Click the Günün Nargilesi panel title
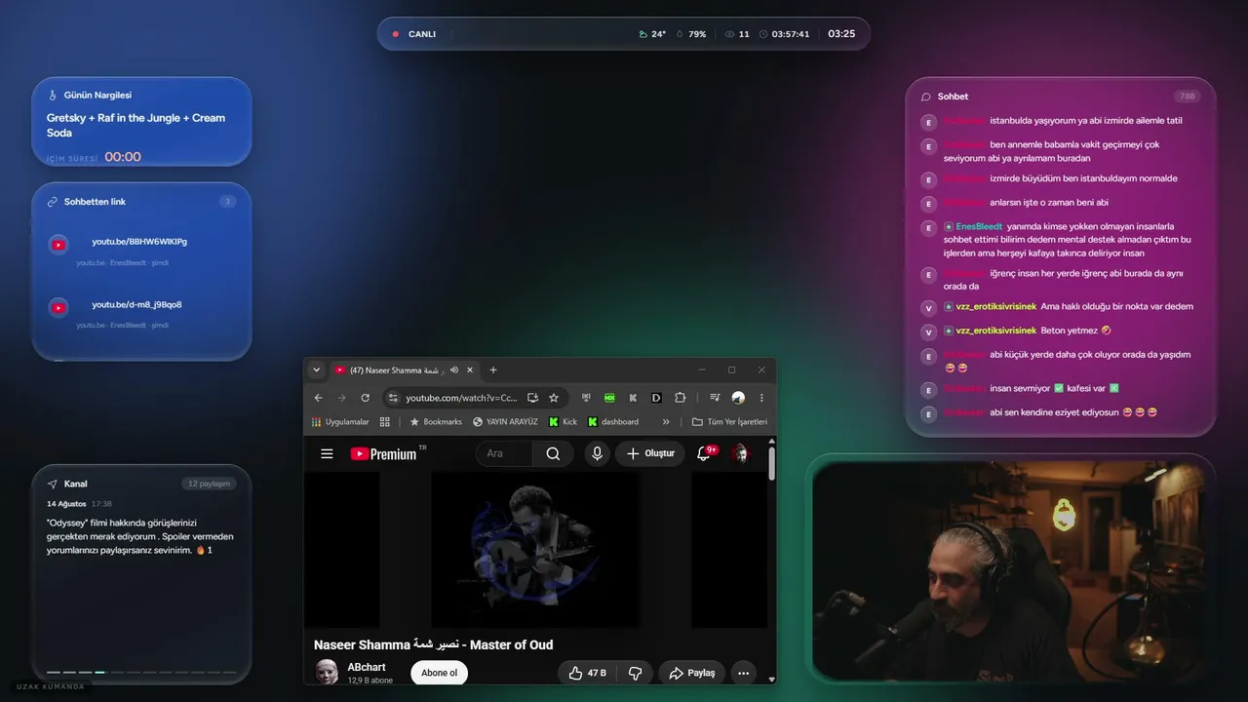Viewport: 1248px width, 702px height. click(97, 96)
